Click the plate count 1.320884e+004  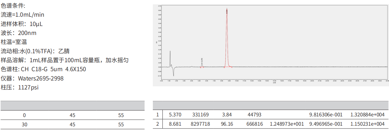(x=367, y=115)
